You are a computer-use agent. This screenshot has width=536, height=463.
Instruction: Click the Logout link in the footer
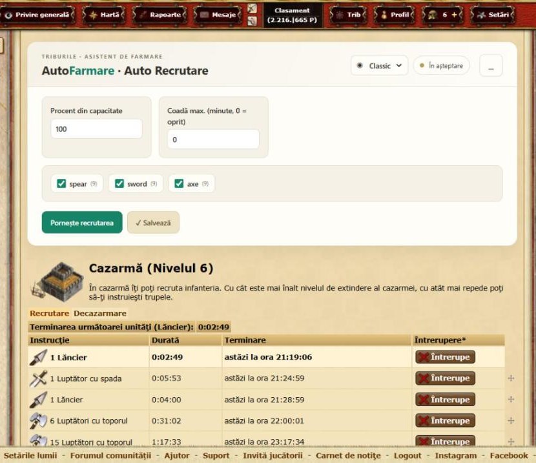[x=407, y=455]
